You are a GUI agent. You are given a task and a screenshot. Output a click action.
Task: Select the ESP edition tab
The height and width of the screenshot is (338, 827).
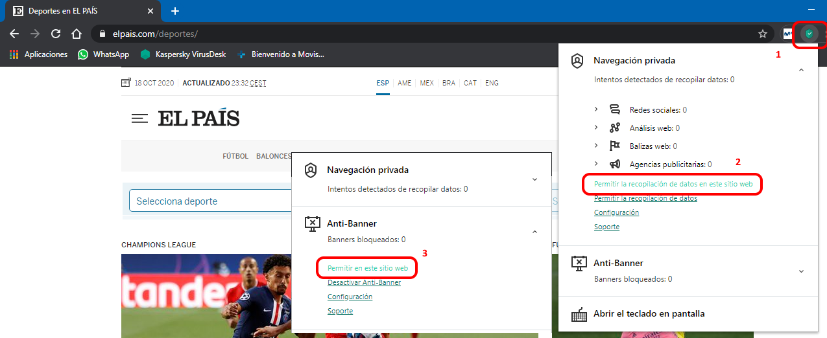coord(383,83)
